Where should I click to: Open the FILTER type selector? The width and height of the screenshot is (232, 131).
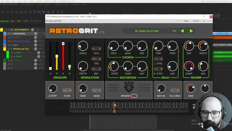pos(67,90)
